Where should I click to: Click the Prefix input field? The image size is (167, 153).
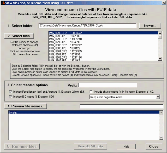(108, 85)
